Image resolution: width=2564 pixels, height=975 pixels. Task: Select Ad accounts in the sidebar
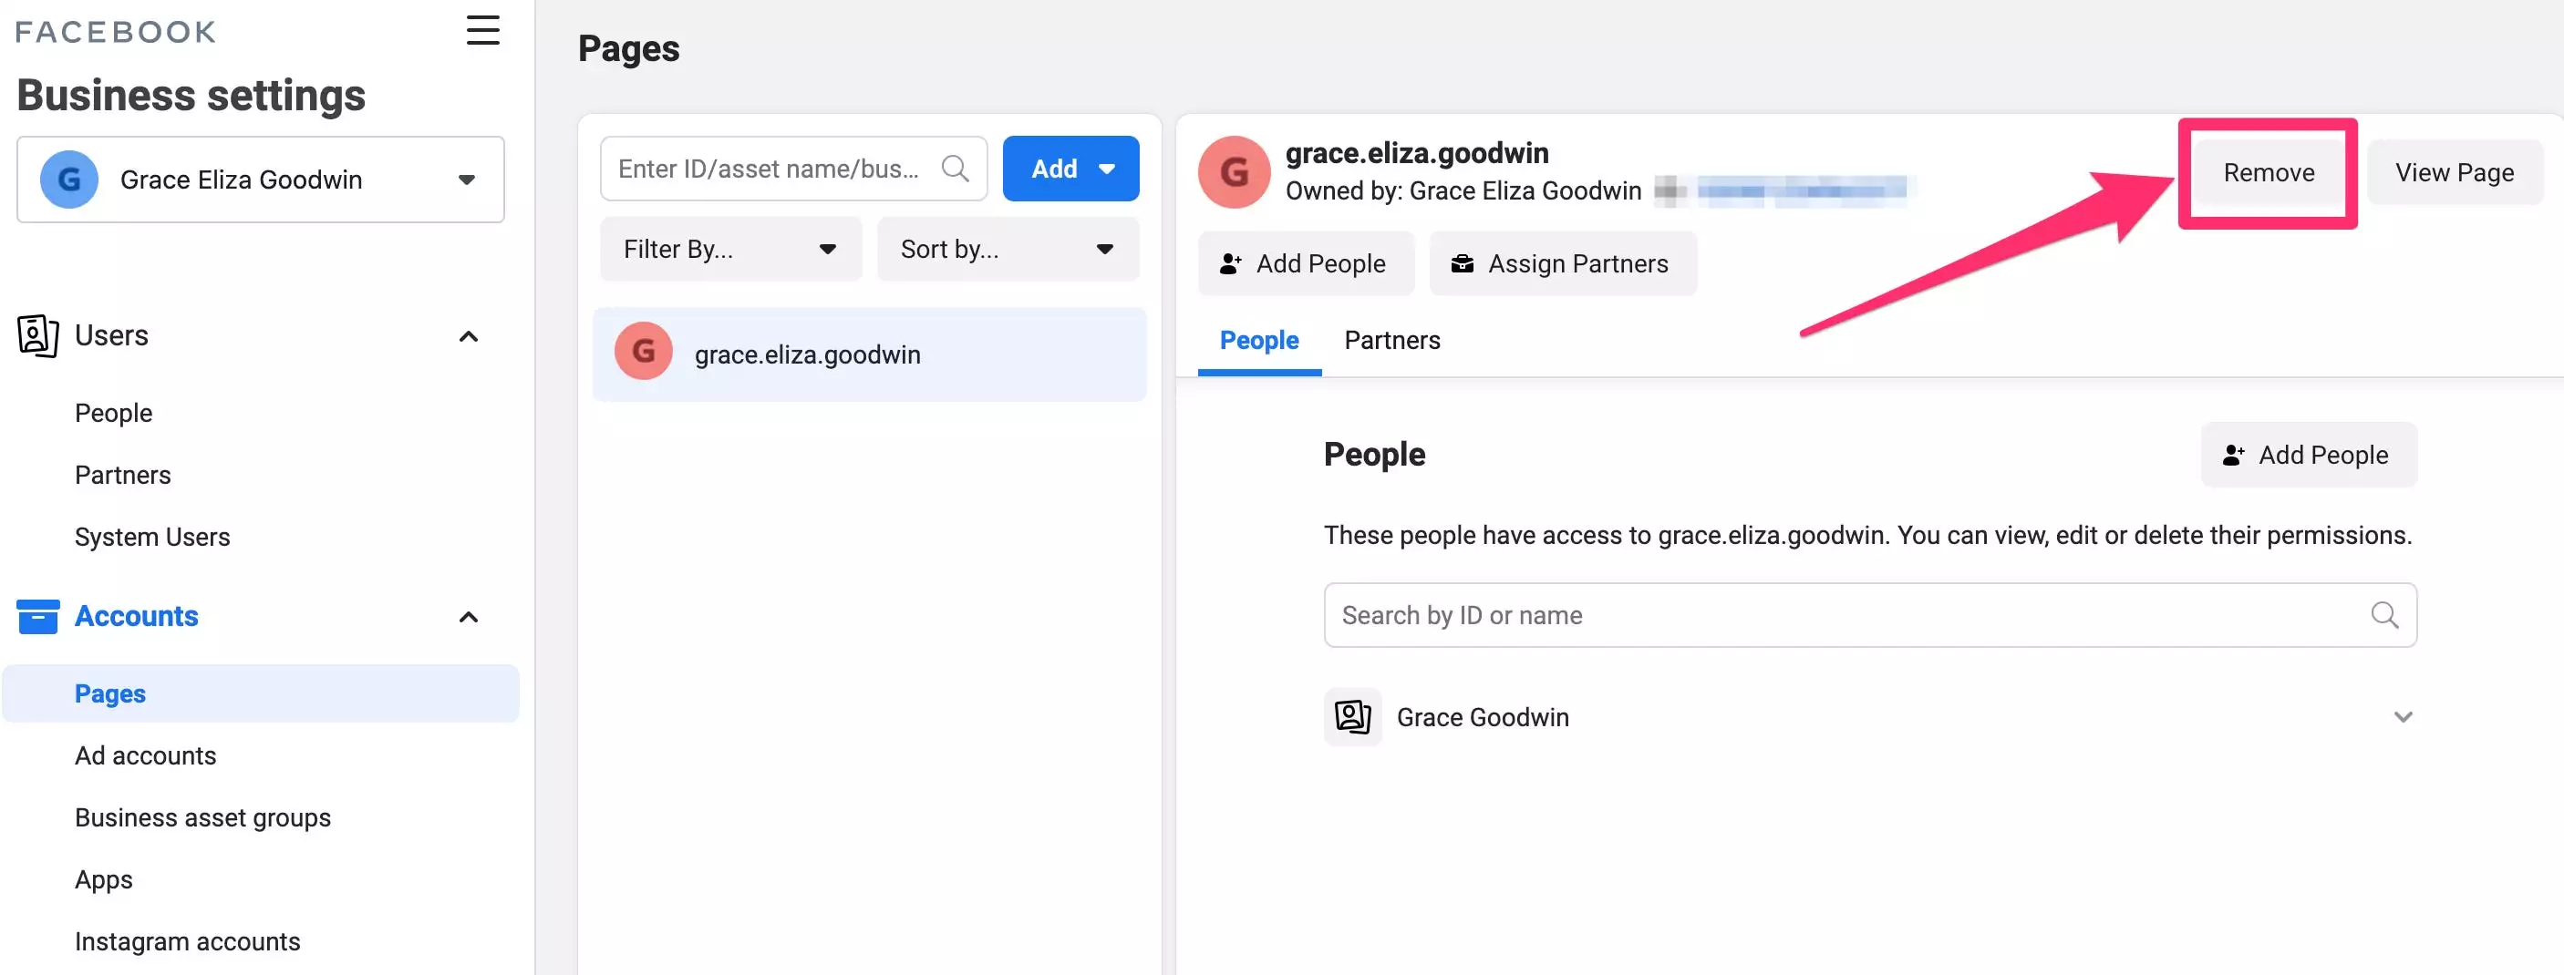tap(145, 755)
